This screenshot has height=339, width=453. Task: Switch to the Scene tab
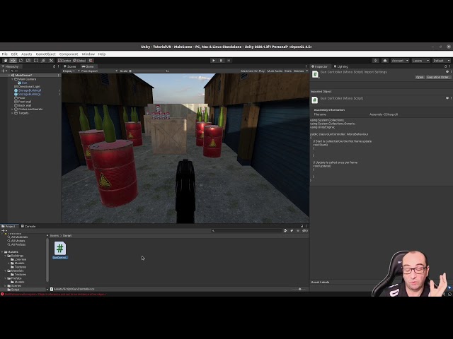point(69,66)
